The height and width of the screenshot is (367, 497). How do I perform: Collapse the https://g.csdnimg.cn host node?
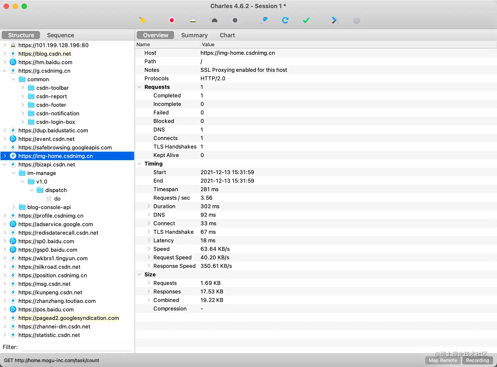[5, 71]
